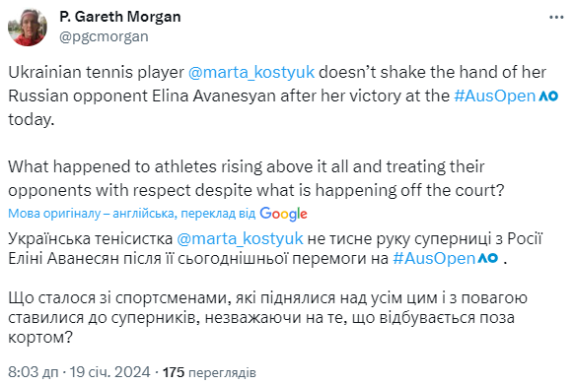The width and height of the screenshot is (575, 385).
Task: Click P. Gareth Morgan's profile avatar
Action: tap(28, 28)
